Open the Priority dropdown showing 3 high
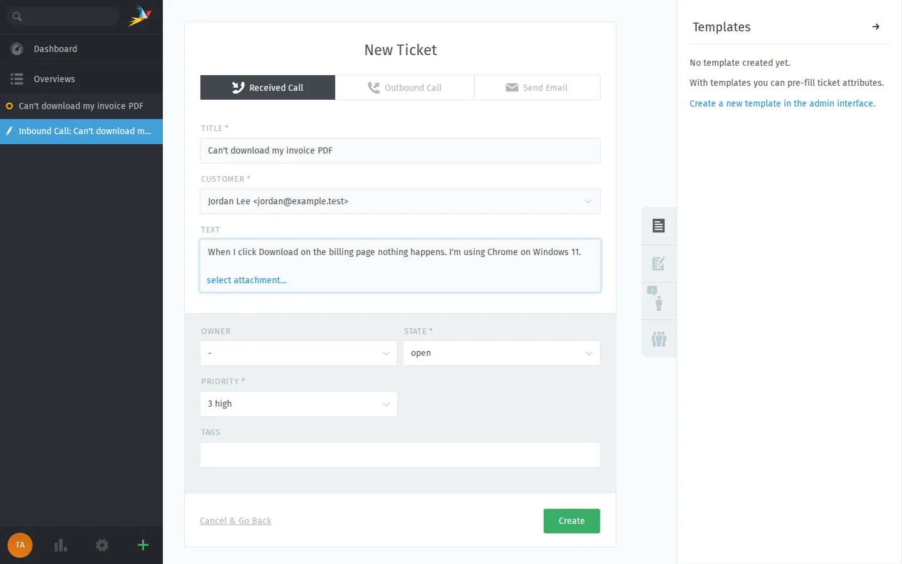Image resolution: width=902 pixels, height=564 pixels. tap(299, 404)
